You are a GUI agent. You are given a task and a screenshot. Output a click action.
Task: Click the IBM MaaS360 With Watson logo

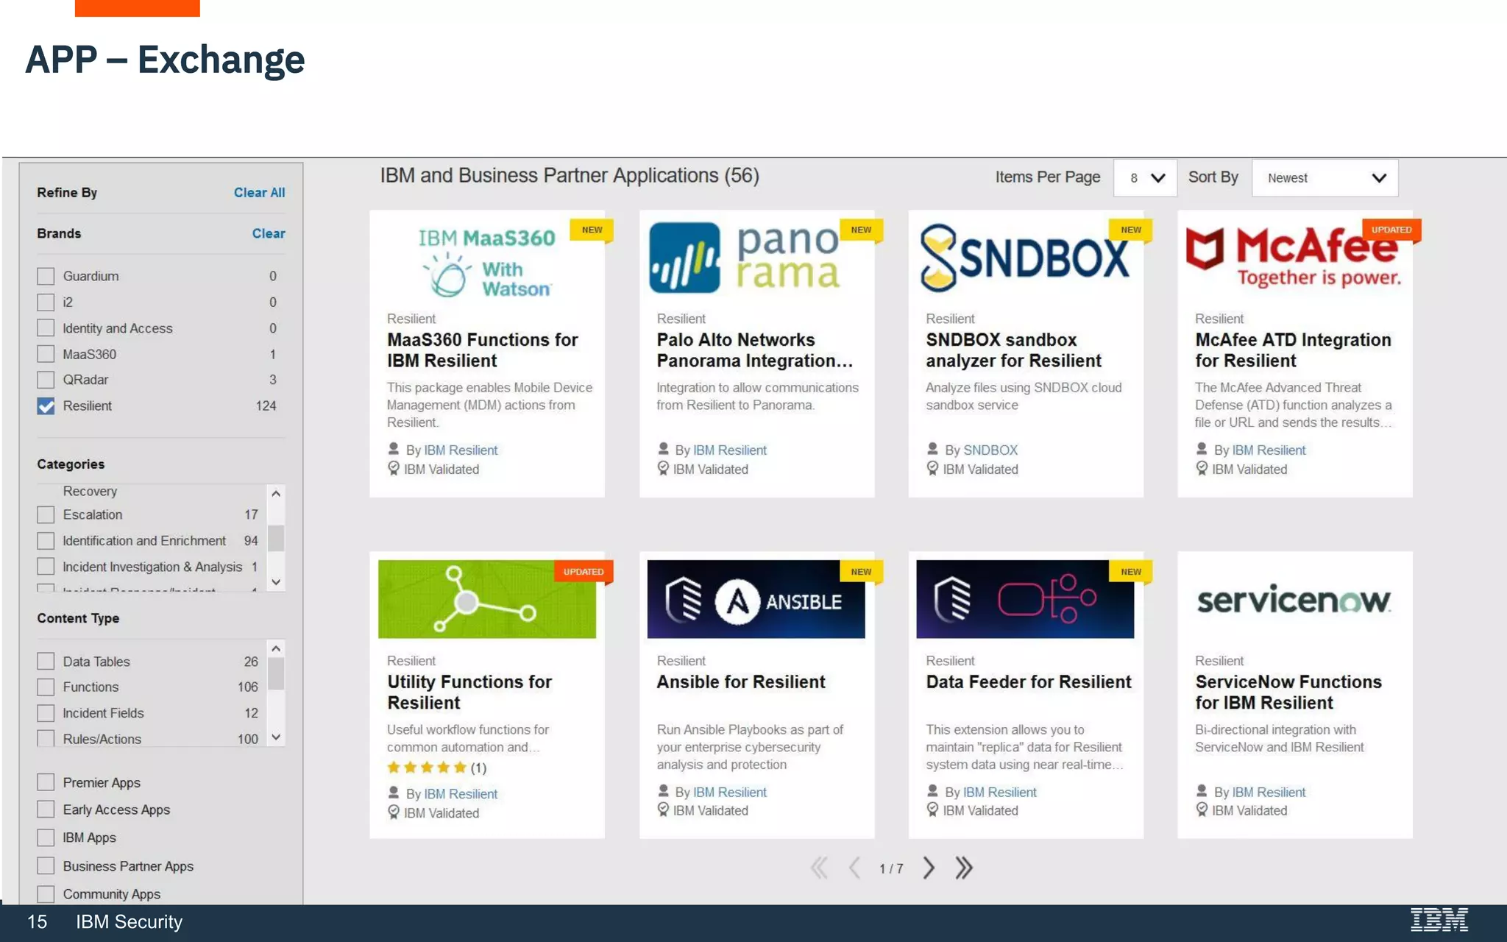point(486,262)
